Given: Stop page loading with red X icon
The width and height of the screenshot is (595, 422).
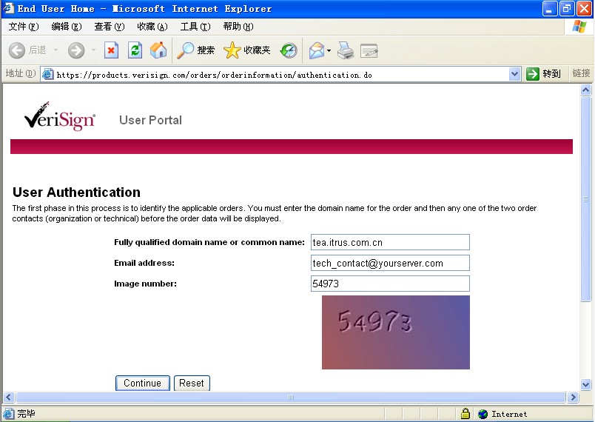Looking at the screenshot, I should pos(111,50).
